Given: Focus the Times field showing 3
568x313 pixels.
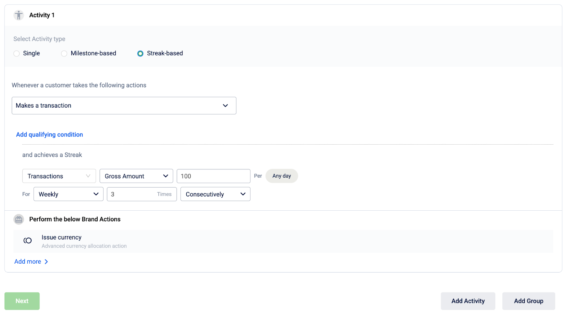Looking at the screenshot, I should 142,194.
